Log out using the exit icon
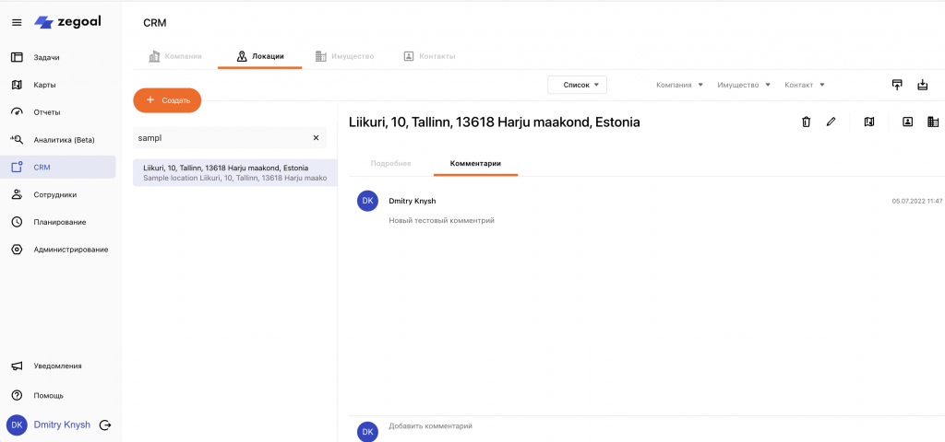The image size is (945, 442). pyautogui.click(x=105, y=425)
